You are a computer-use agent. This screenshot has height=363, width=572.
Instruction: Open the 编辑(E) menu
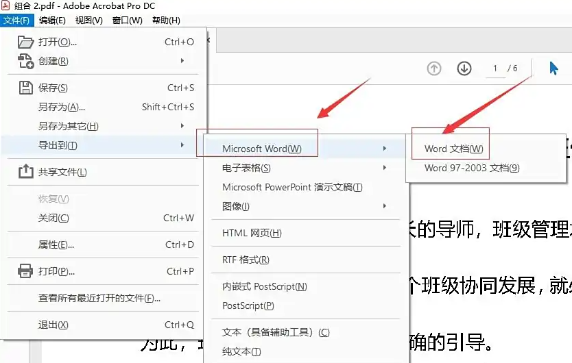point(53,21)
